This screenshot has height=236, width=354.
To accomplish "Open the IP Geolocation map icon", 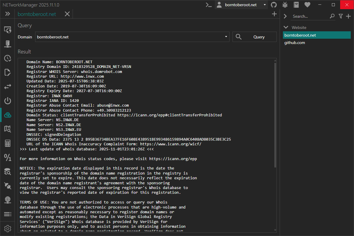I will (x=7, y=129).
